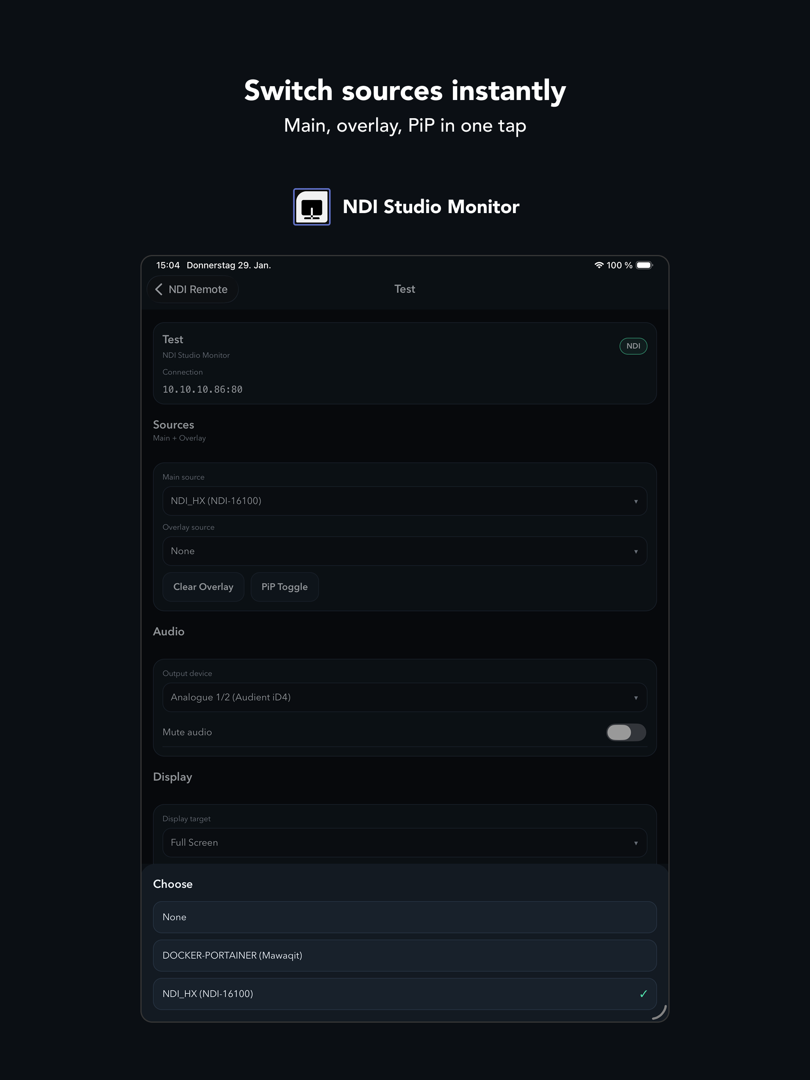
Task: Choose NDI_HX (NDI-16100) in list
Action: click(405, 994)
